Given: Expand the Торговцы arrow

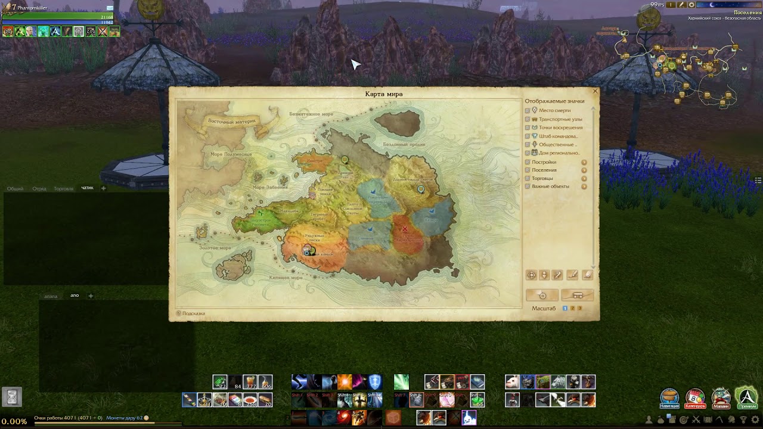Looking at the screenshot, I should pyautogui.click(x=584, y=178).
